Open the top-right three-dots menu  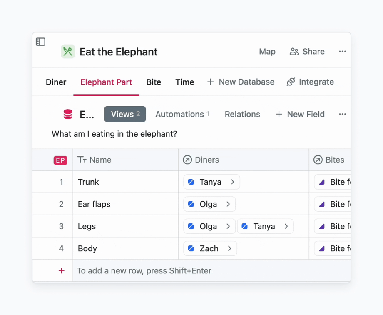click(342, 52)
